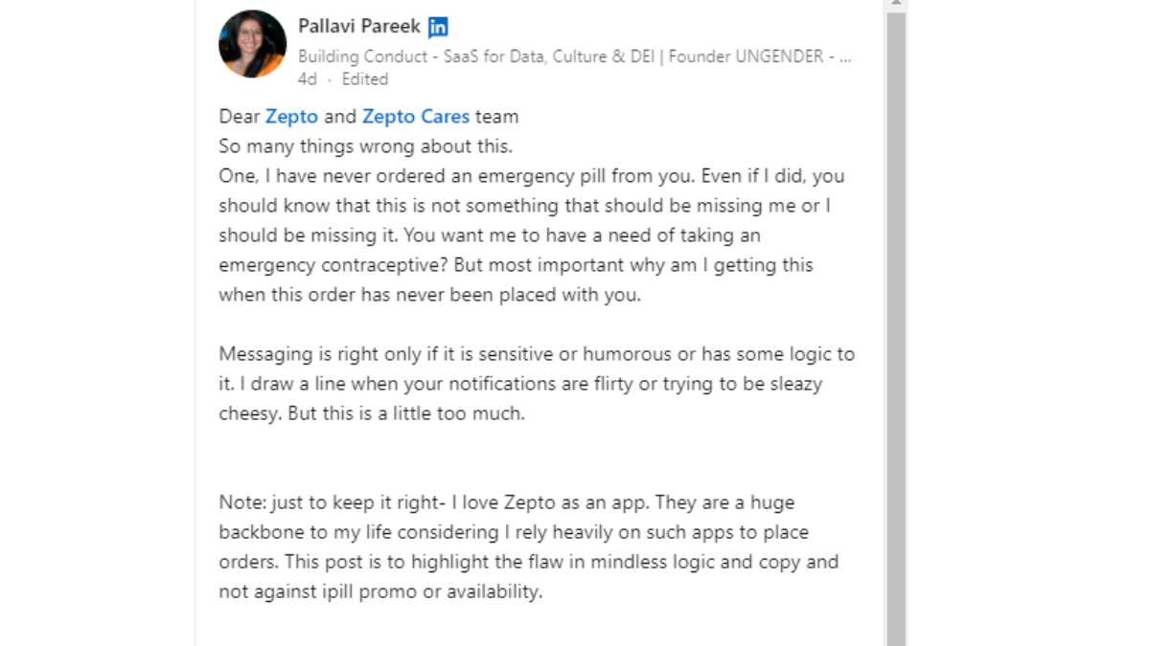Click the 'So many things wrong about this' line
The width and height of the screenshot is (1150, 646).
click(366, 146)
